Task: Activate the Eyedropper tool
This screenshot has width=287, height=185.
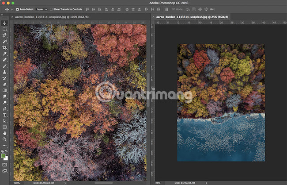Action: pyautogui.click(x=4, y=53)
